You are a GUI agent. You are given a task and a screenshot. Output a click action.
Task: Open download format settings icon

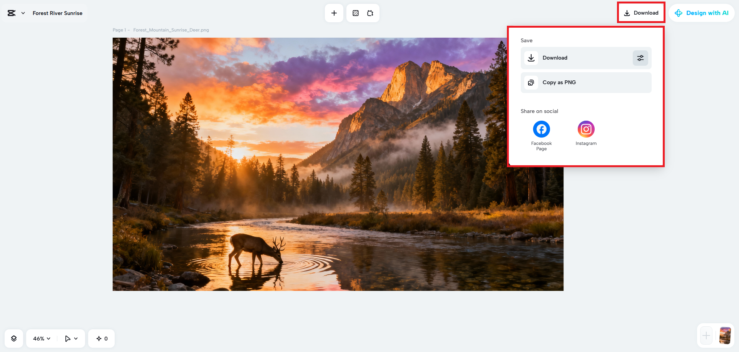point(640,58)
